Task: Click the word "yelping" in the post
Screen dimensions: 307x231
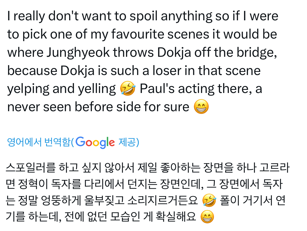Action: click(28, 89)
